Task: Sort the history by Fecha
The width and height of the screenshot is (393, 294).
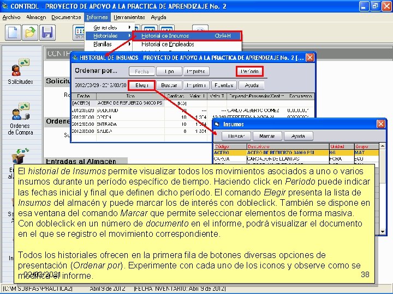Action: point(141,71)
